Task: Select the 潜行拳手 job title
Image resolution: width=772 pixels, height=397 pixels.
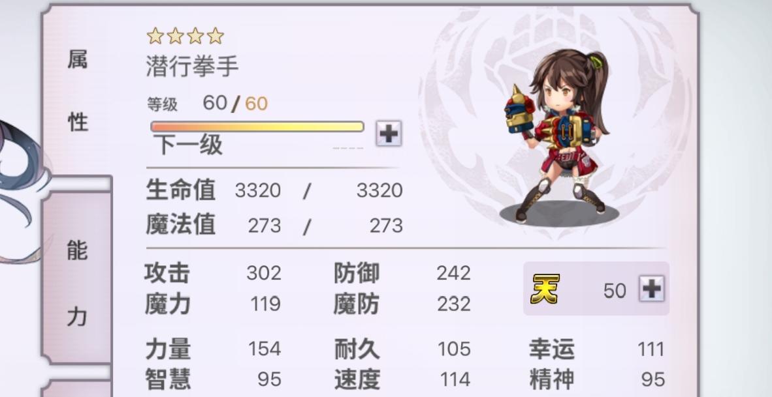Action: pos(193,66)
